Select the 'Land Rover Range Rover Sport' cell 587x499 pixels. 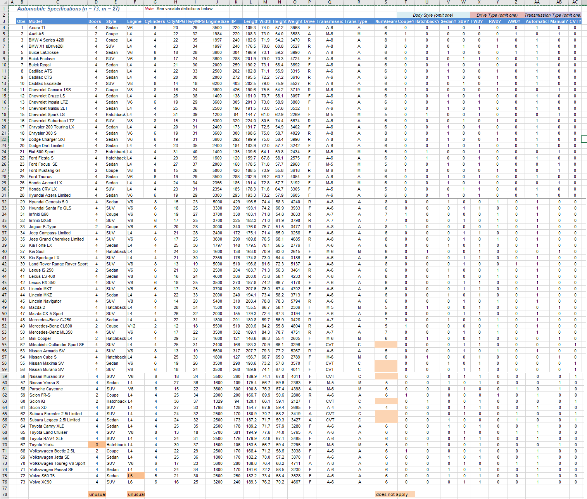(58, 264)
